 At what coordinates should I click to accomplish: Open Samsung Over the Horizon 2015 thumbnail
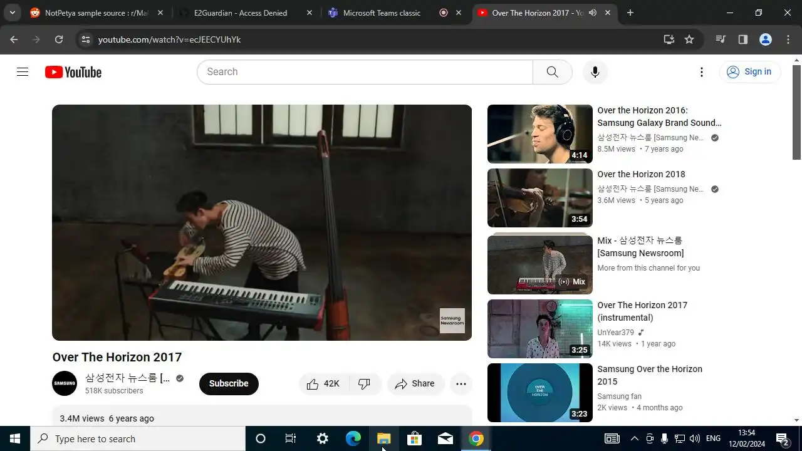pos(540,393)
